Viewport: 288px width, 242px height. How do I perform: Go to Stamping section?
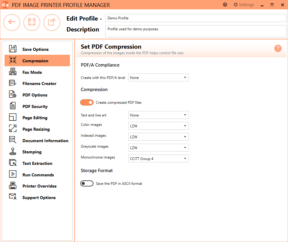coord(37,152)
